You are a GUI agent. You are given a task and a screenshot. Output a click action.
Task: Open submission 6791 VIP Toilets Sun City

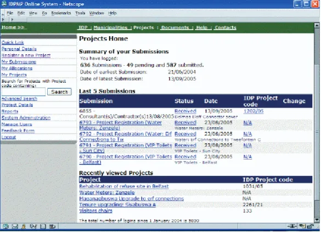coord(126,147)
